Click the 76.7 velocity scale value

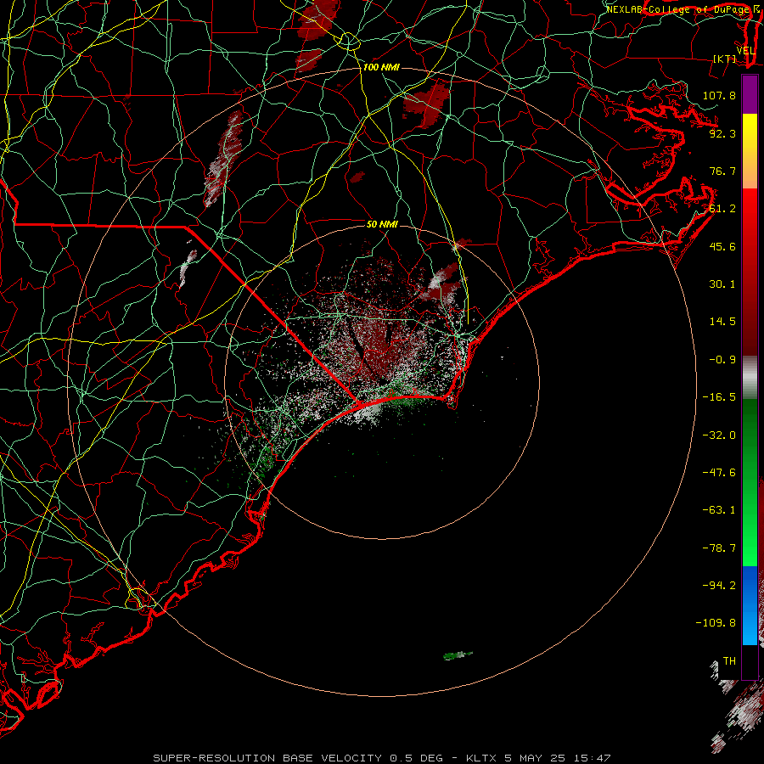click(722, 171)
